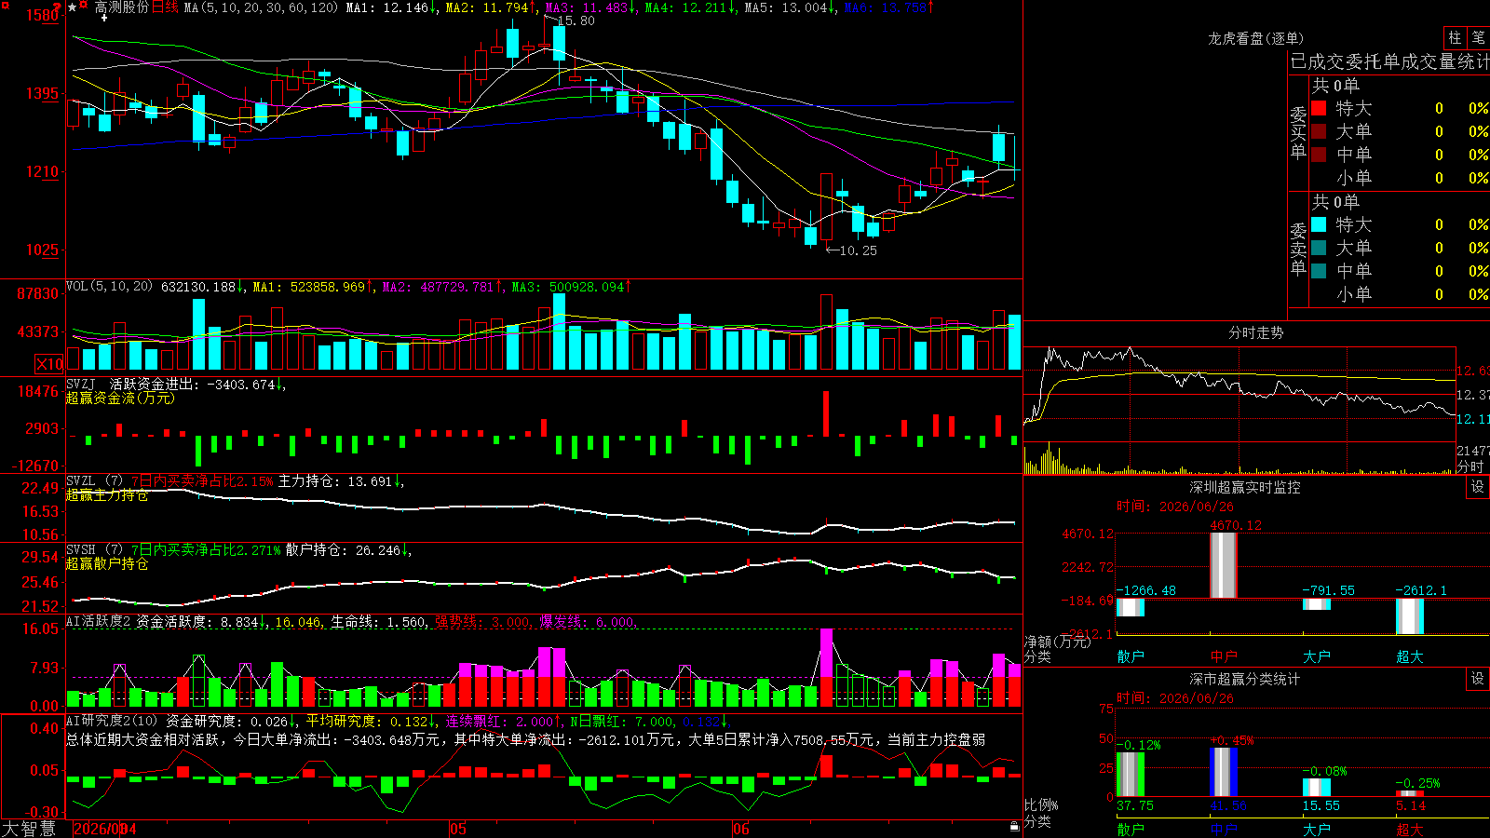Click the star icon beside stock name 高测股份
Image resolution: width=1490 pixels, height=838 pixels.
click(73, 7)
